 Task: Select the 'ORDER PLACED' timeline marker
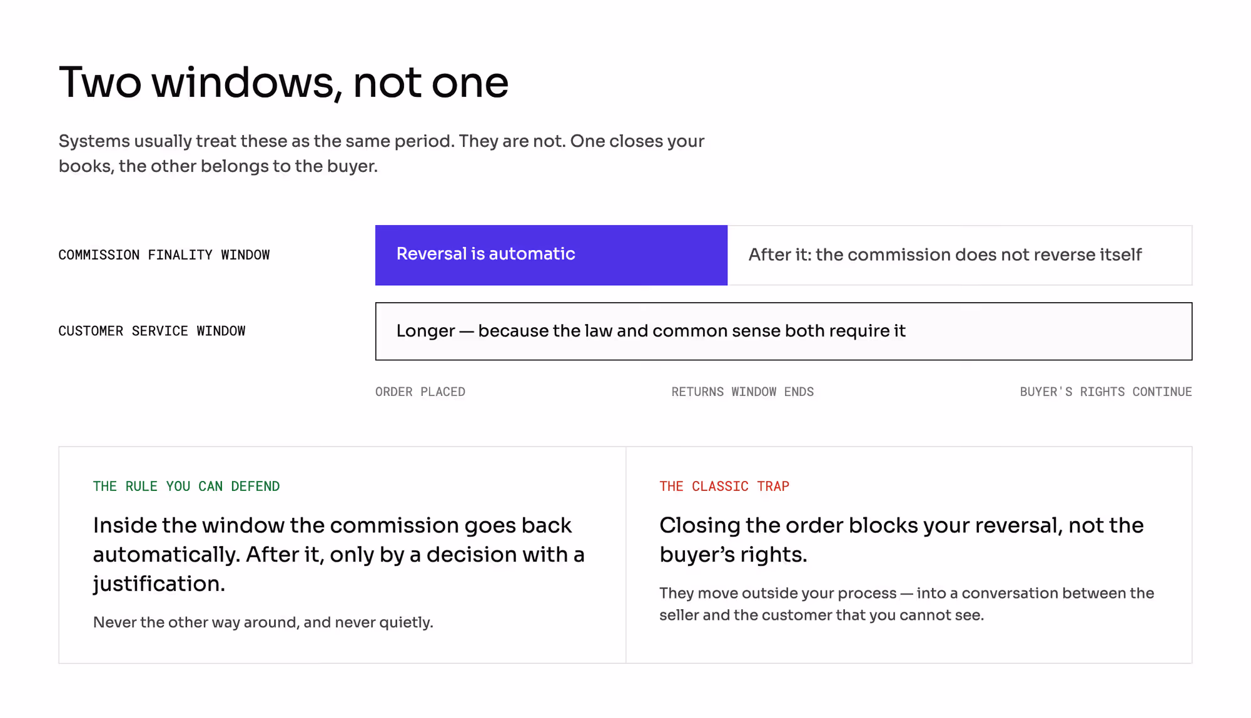coord(420,392)
